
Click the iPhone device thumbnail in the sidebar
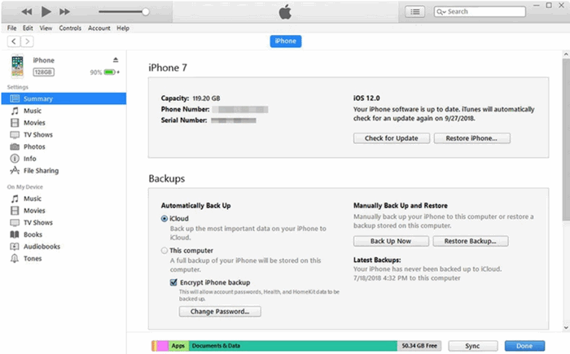[x=17, y=66]
